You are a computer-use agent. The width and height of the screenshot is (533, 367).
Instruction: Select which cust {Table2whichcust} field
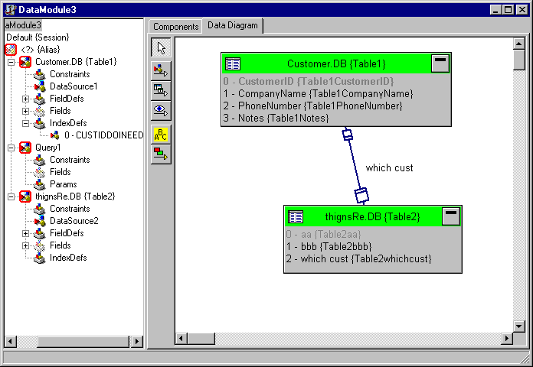coord(358,258)
